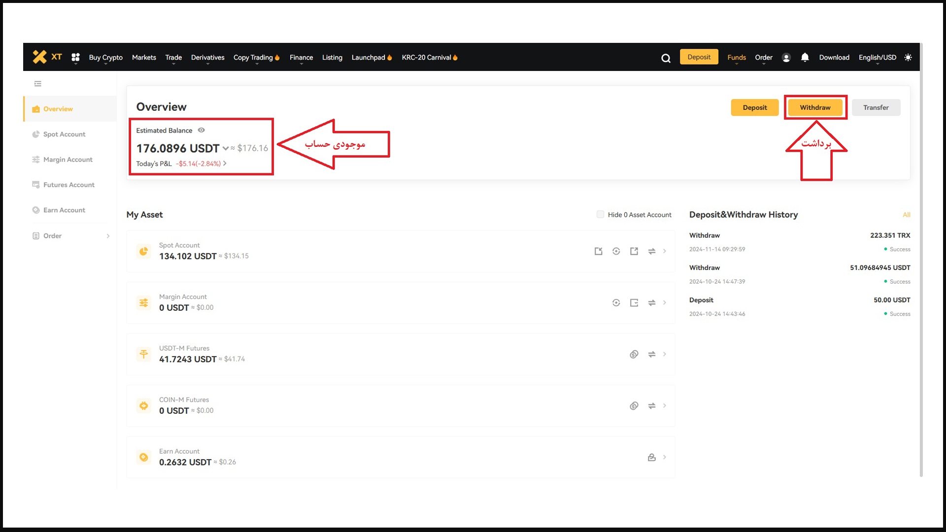Image resolution: width=946 pixels, height=532 pixels.
Task: Select Spot Account in the sidebar
Action: click(x=70, y=134)
